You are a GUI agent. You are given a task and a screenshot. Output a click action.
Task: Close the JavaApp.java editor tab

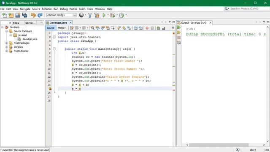(x=70, y=23)
